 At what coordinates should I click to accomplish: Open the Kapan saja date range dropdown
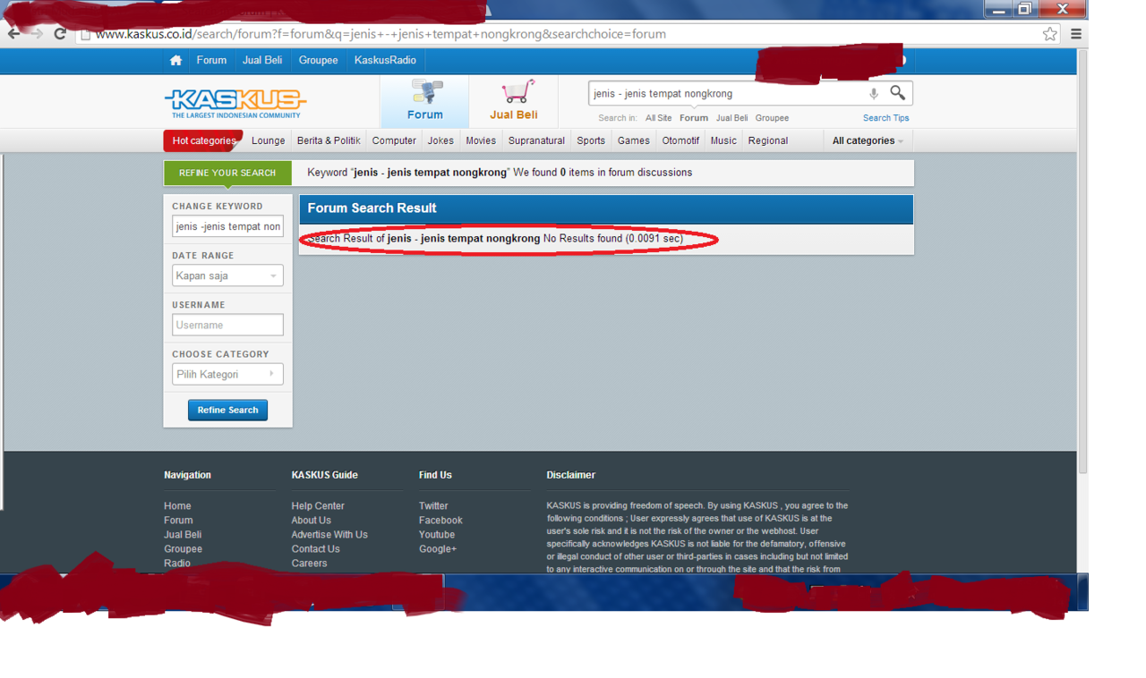click(227, 275)
